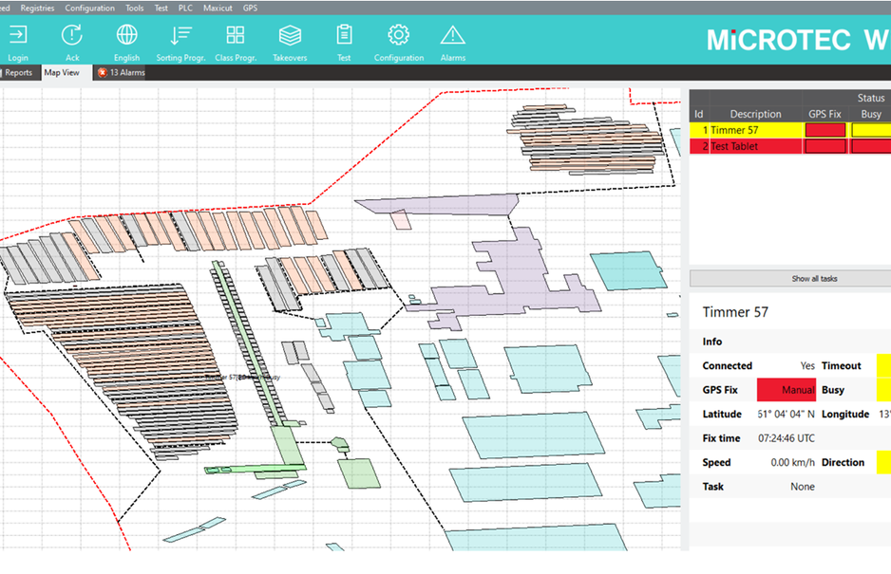Image resolution: width=891 pixels, height=574 pixels.
Task: Click the Takeovers layers icon
Action: 290,36
